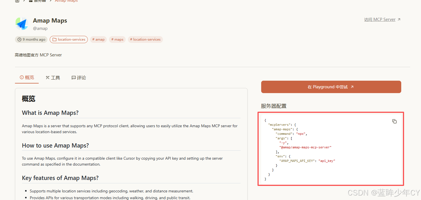421x200 pixels.
Task: Click the "api_key" value in the config
Action: pyautogui.click(x=327, y=161)
